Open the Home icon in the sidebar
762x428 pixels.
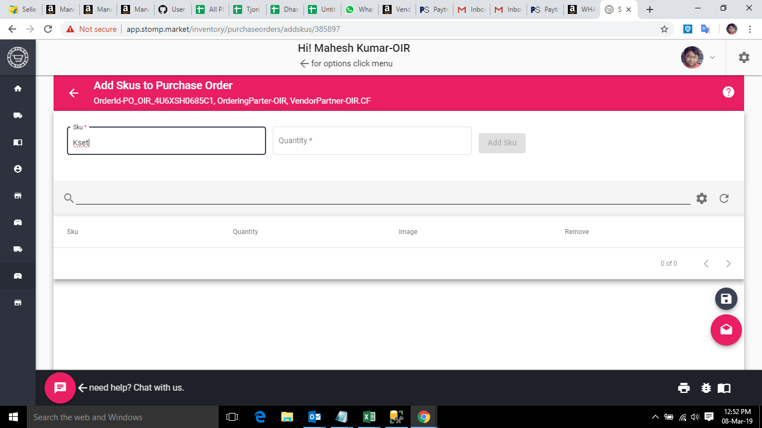pyautogui.click(x=17, y=88)
